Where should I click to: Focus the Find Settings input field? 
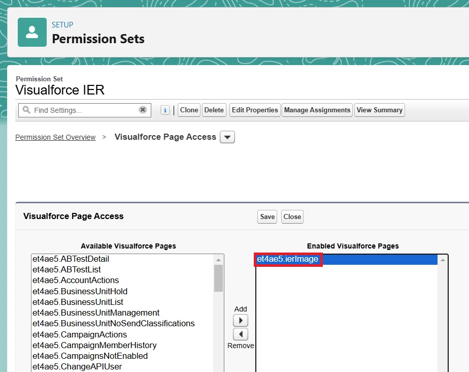point(85,110)
